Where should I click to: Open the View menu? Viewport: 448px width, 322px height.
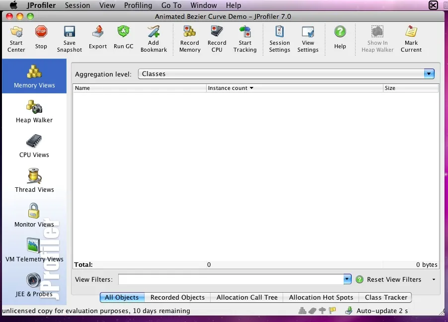pyautogui.click(x=107, y=5)
